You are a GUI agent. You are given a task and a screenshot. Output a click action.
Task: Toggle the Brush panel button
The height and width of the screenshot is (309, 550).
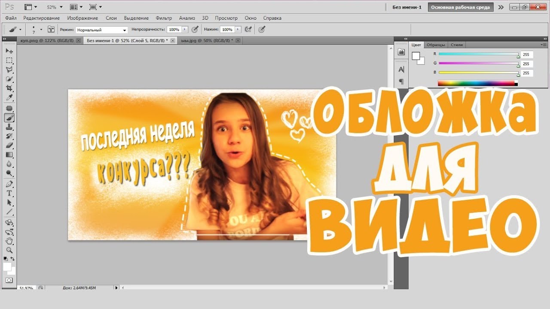(51, 30)
